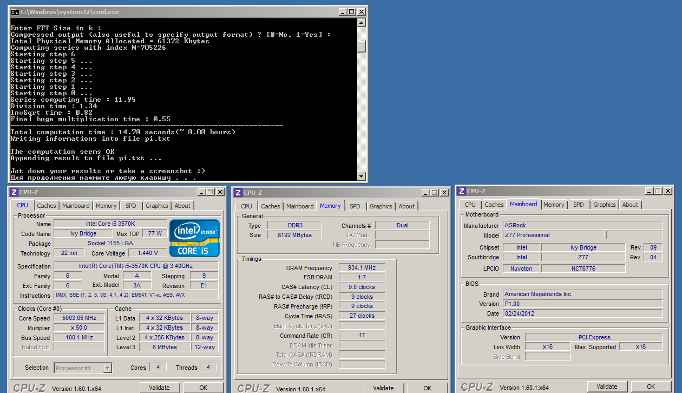Switch to the Caches tab in the middle CPU-Z window
682x393 pixels.
click(x=271, y=206)
